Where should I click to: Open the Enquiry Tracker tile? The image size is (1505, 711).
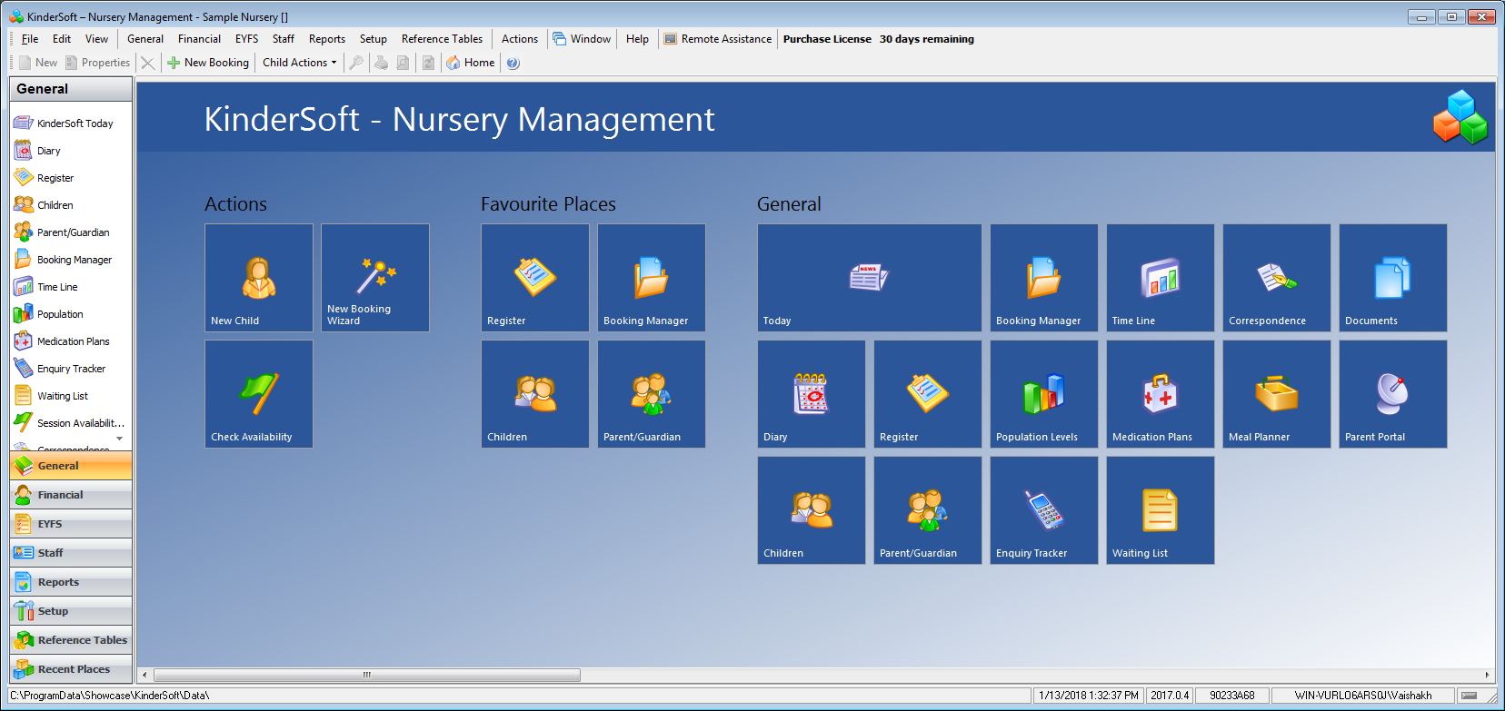(1044, 510)
